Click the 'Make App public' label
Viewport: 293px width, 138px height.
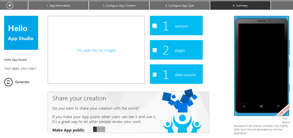[x=69, y=130]
